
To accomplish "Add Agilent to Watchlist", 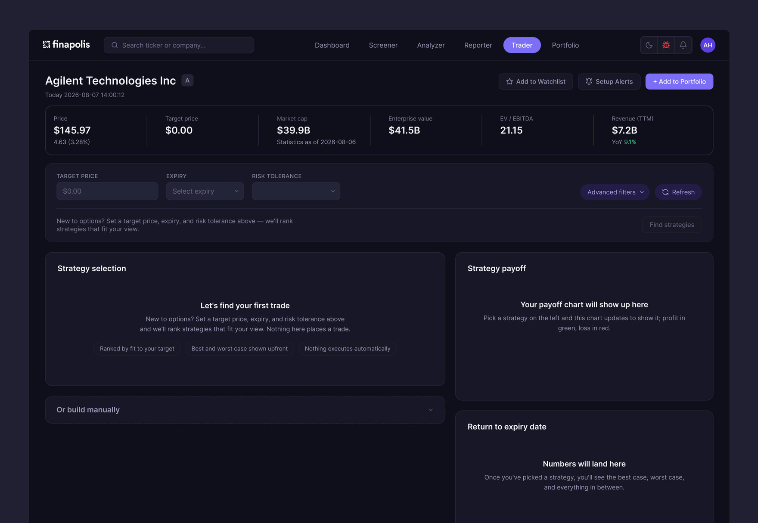I will pos(536,81).
